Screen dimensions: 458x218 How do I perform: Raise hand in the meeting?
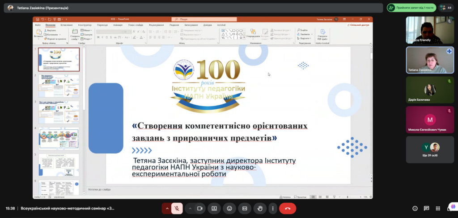coord(259,208)
